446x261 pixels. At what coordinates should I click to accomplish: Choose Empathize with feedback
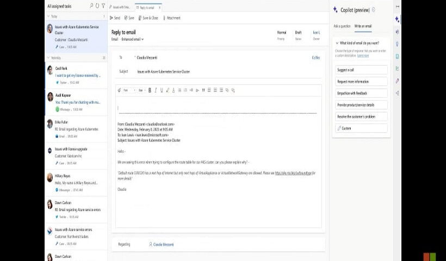(x=361, y=93)
